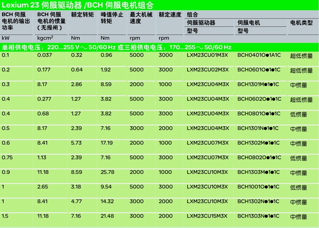Click the 0.75 kW output power cell
This screenshot has height=228, width=319.
(x=7, y=158)
